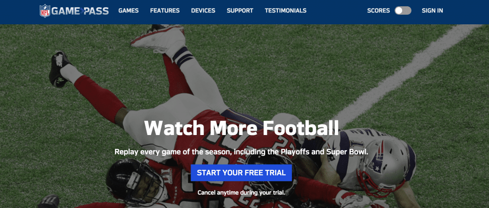Viewport: 489px width, 208px height.
Task: Open the GAMES menu item
Action: coord(128,10)
